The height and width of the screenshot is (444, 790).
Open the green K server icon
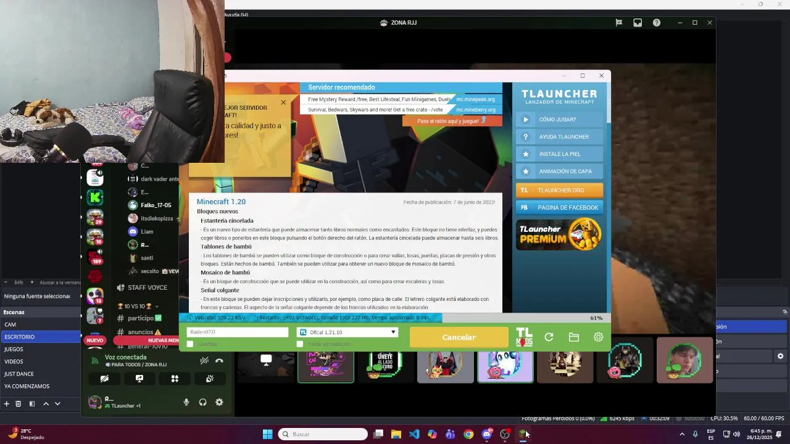tap(95, 197)
